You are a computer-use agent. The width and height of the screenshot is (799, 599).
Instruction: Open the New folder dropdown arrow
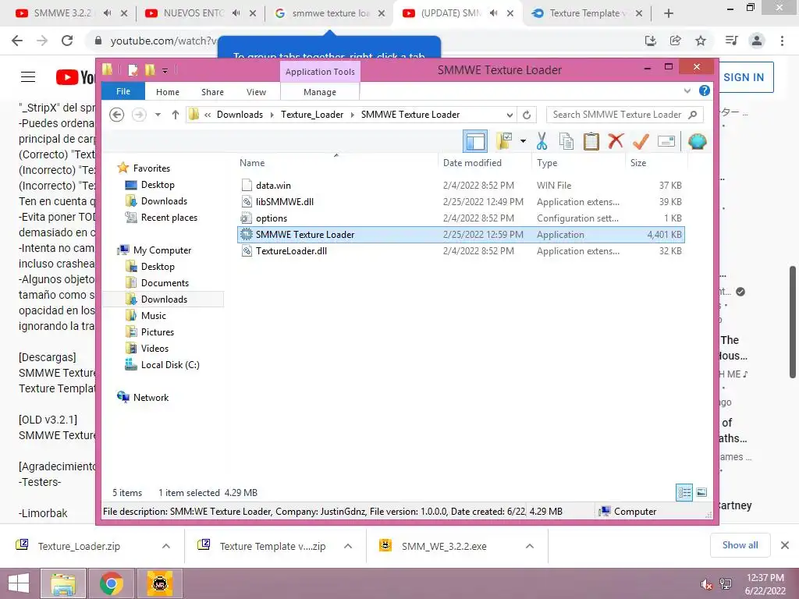tap(523, 142)
